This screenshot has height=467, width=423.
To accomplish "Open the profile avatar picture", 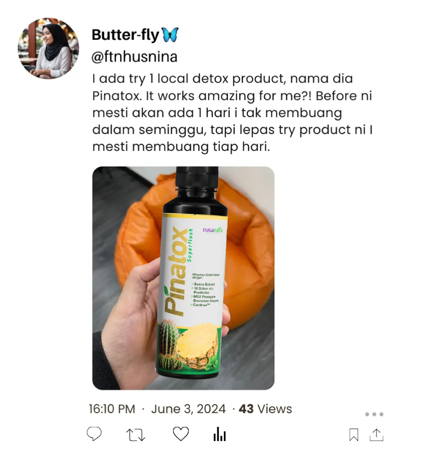I will click(48, 48).
